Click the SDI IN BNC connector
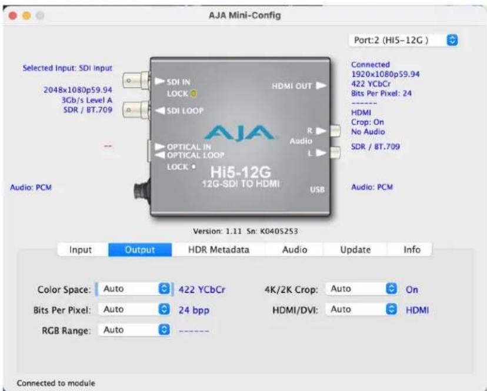Viewport: 487px width, 391px height. 136,81
